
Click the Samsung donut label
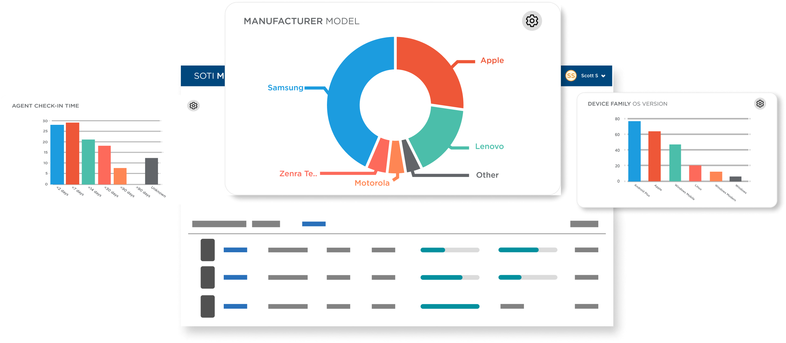pos(285,88)
